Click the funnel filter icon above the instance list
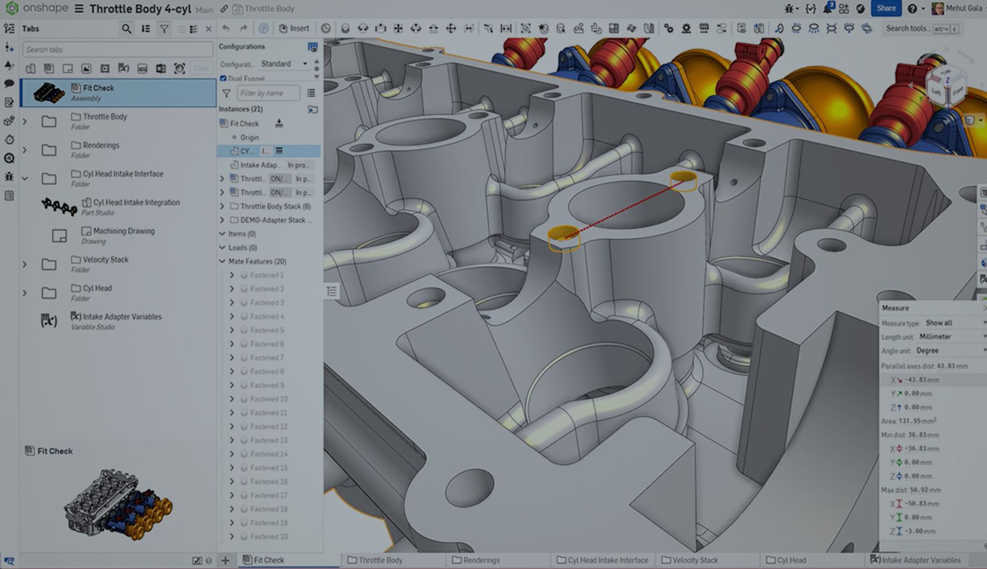The width and height of the screenshot is (987, 569). tap(226, 93)
